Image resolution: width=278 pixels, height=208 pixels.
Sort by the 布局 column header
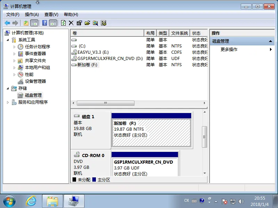150,33
